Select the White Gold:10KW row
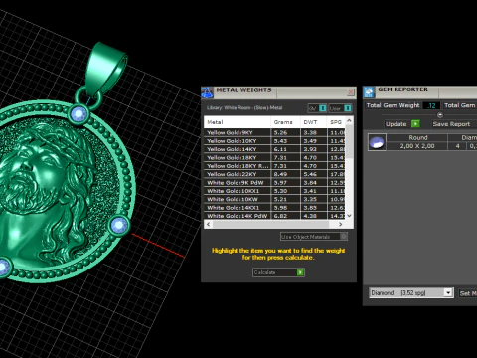Screen dimensions: 477x358 (x=275, y=199)
